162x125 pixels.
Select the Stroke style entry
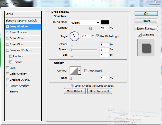click(x=14, y=92)
